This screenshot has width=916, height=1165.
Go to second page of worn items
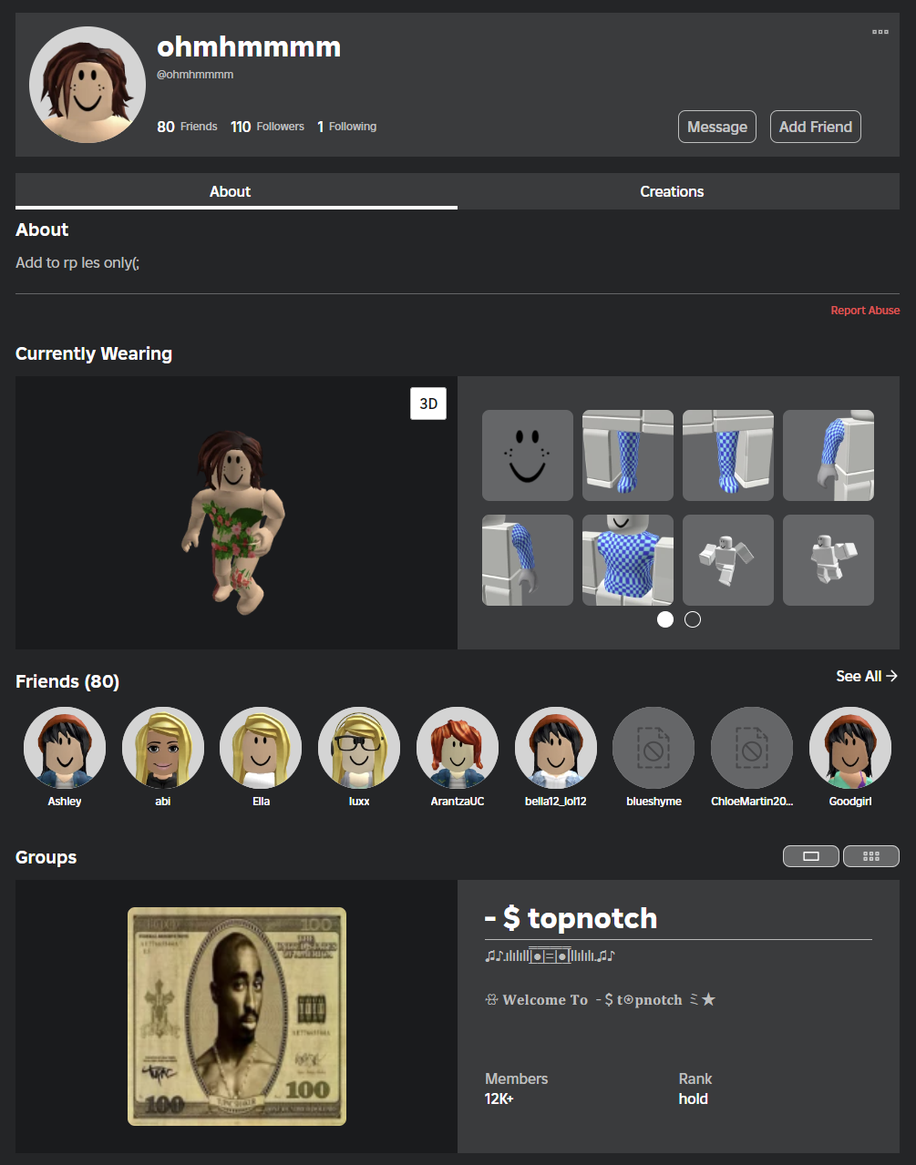[693, 619]
